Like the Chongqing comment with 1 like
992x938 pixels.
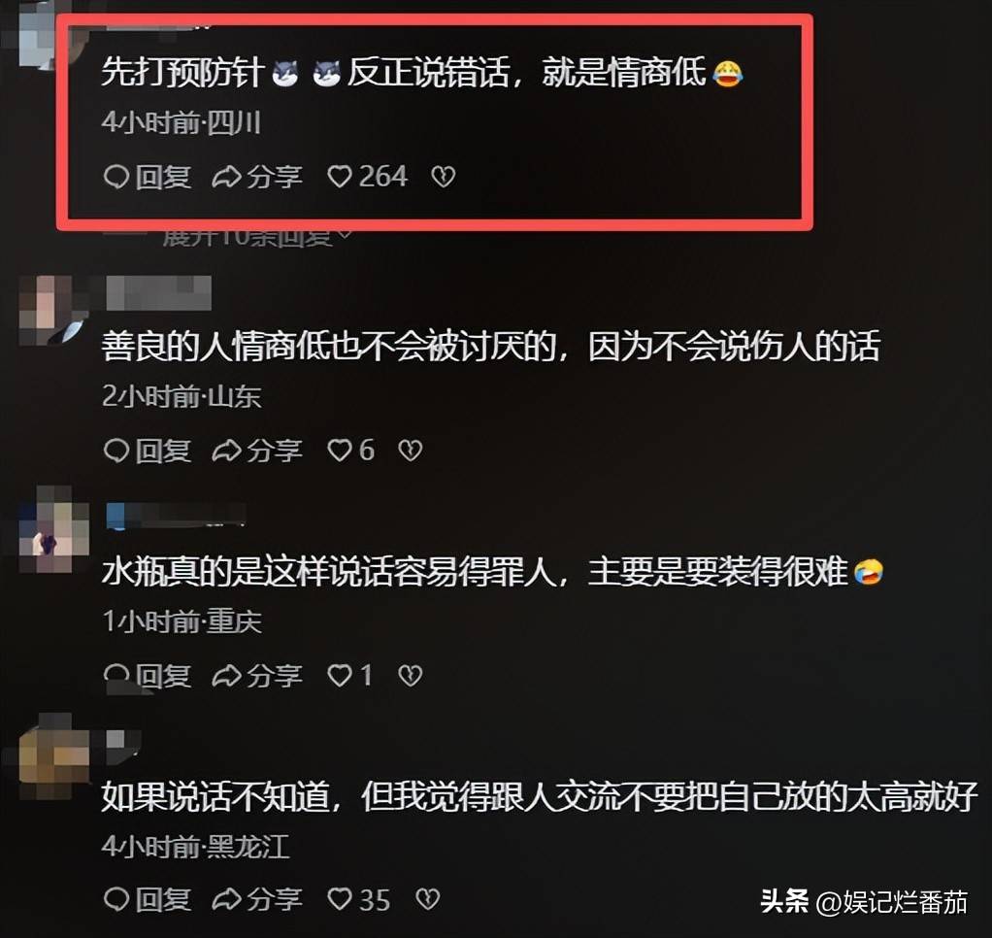349,675
